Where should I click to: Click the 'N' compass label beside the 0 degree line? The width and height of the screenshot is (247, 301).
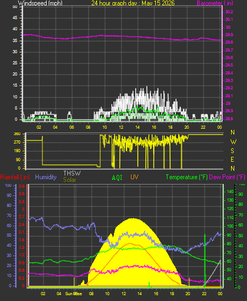(x=233, y=169)
